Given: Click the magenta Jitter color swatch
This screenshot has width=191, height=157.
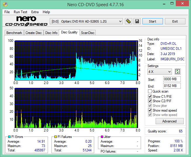Looking at the screenshot, I should pyautogui.click(x=102, y=137).
